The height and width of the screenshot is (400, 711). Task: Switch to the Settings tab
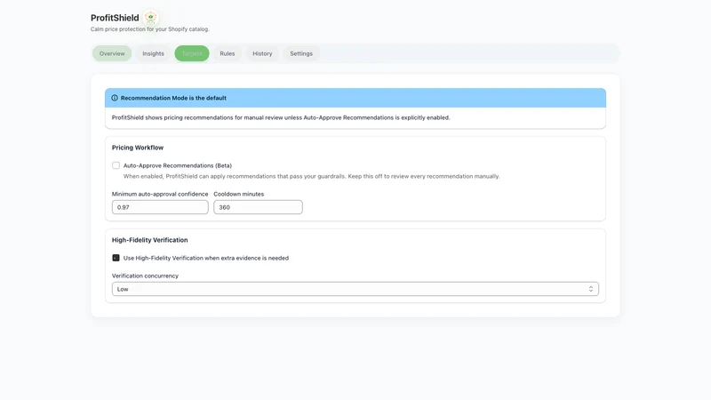[301, 53]
